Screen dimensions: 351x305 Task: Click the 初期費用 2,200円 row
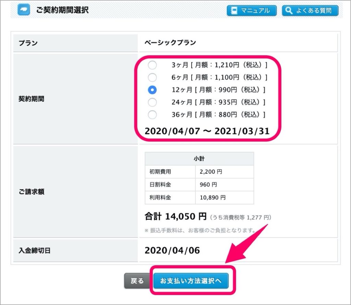pos(199,172)
